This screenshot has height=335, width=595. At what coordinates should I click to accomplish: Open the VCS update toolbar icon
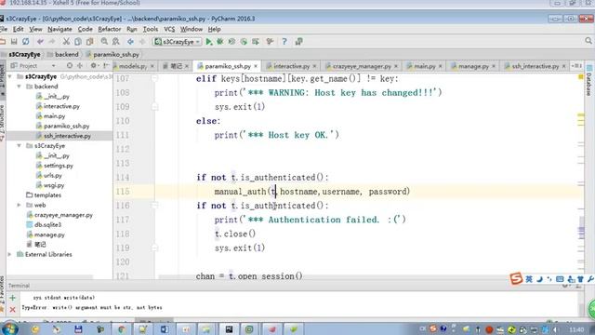(x=270, y=41)
